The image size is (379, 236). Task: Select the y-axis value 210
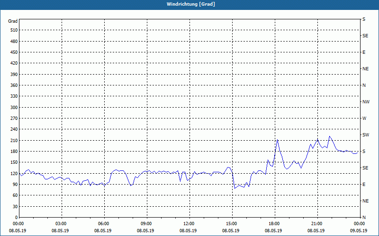point(14,140)
